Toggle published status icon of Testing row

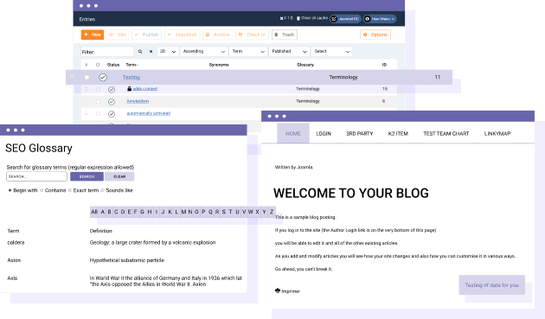[103, 78]
